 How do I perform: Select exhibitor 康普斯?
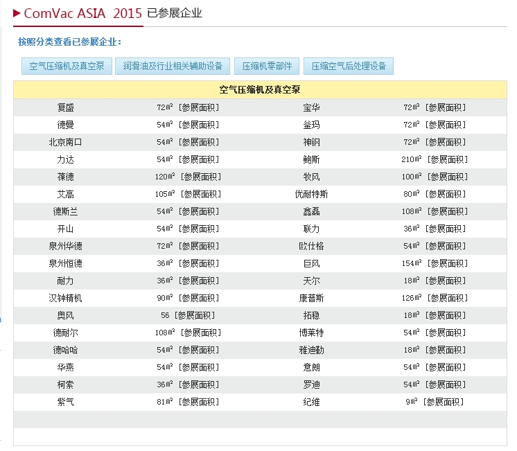(311, 298)
